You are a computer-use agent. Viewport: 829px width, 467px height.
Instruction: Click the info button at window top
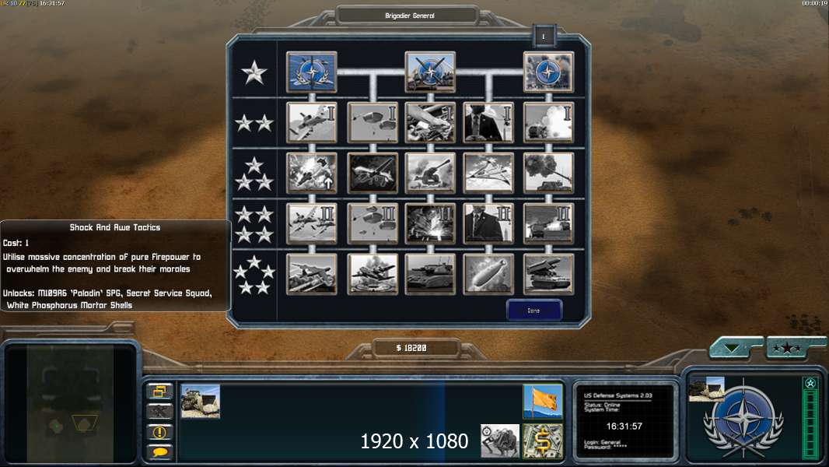[544, 37]
